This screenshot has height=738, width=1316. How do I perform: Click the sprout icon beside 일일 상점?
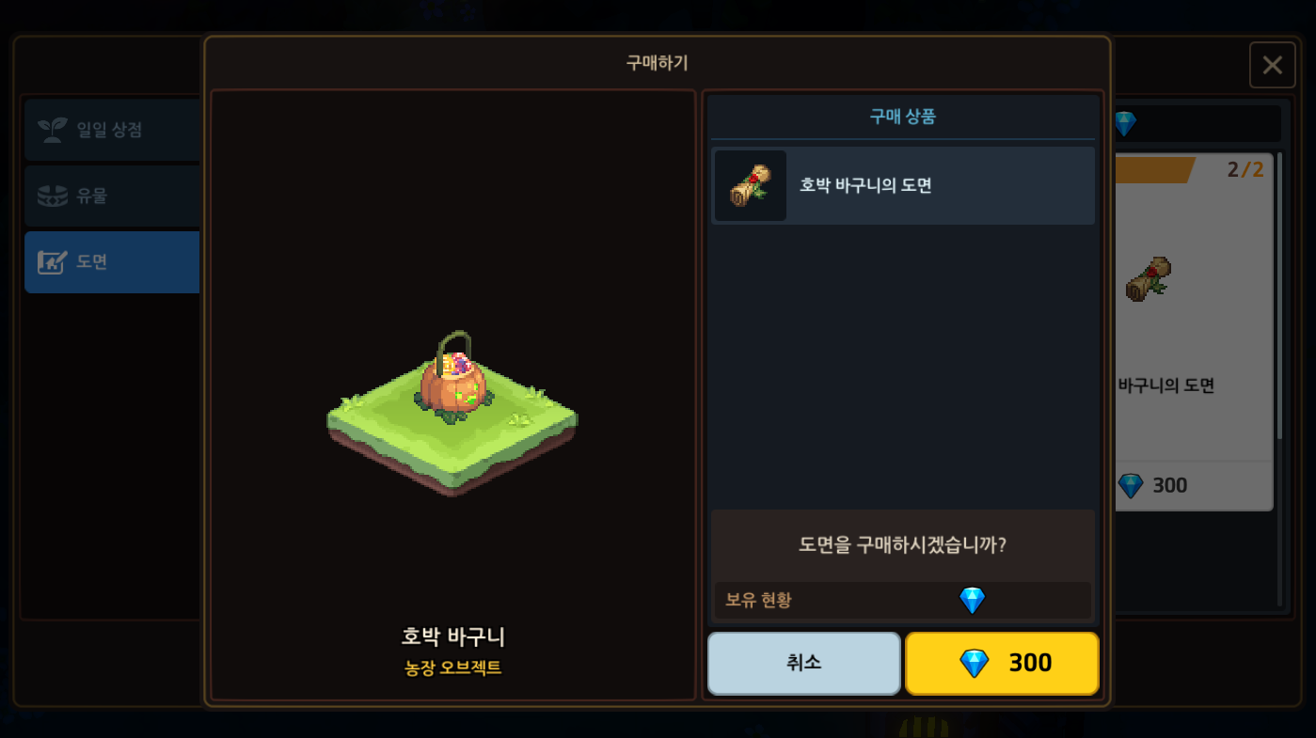pos(52,130)
